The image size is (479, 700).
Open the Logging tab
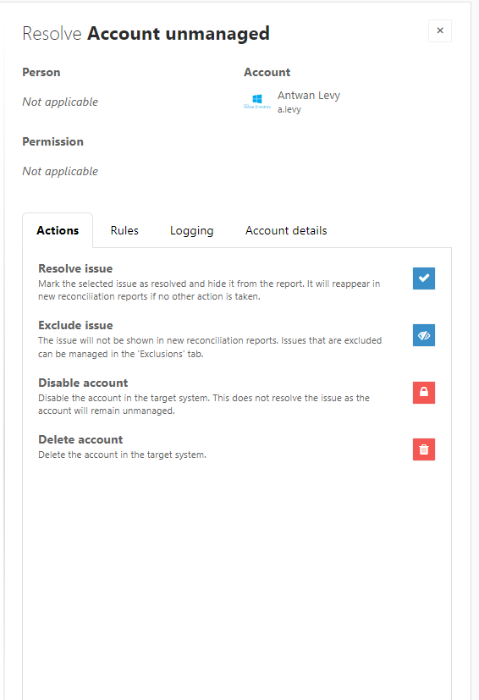192,231
